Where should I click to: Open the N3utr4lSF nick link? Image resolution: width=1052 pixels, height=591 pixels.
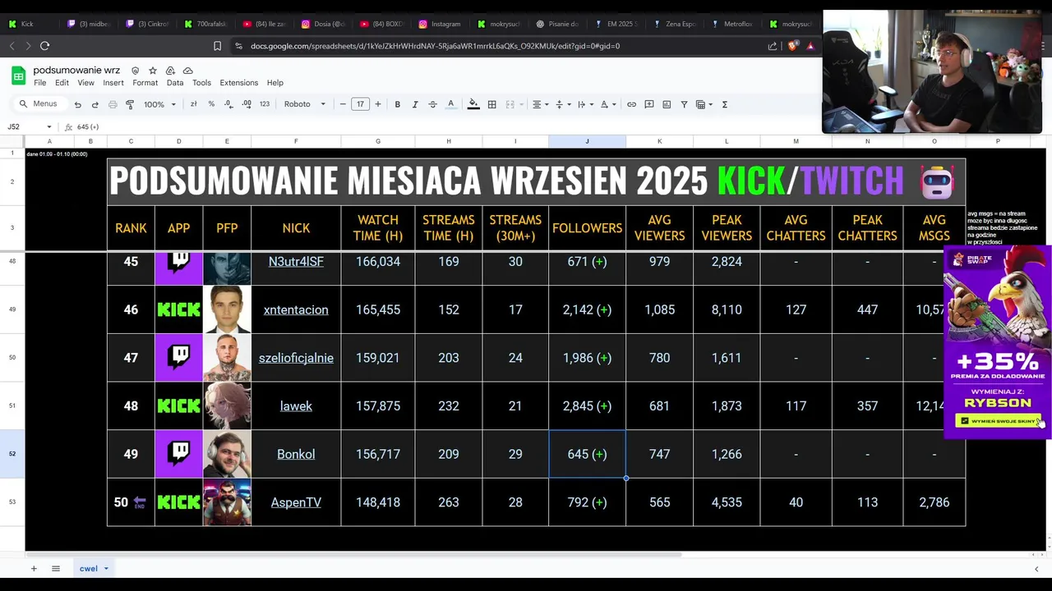coord(296,261)
